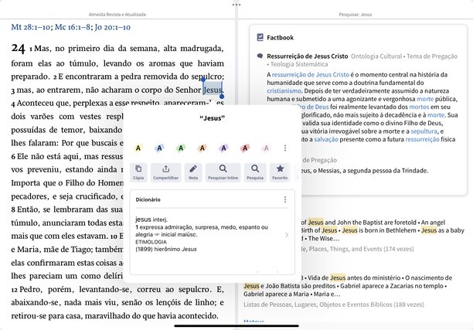Tap the Factbook checklist icon
The height and width of the screenshot is (330, 473).
pyautogui.click(x=260, y=37)
